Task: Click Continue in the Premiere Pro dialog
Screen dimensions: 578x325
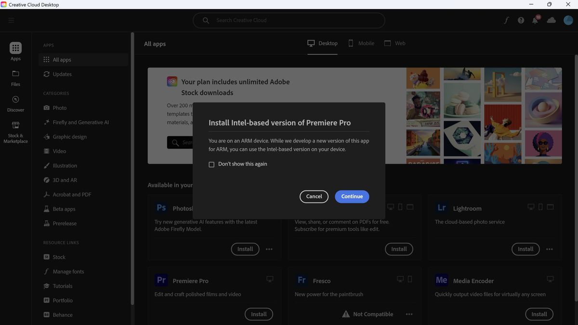Action: coord(352,196)
